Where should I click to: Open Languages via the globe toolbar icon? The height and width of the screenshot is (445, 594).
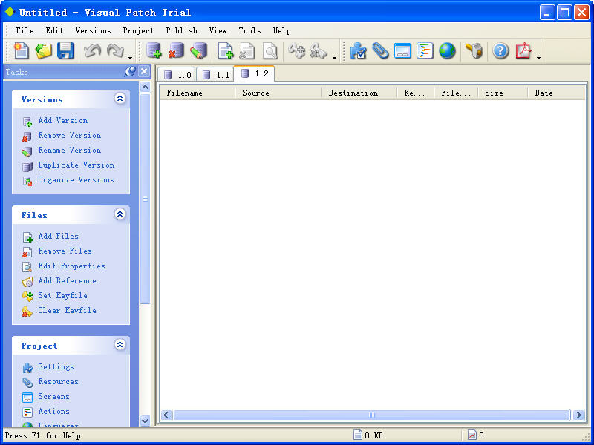447,51
